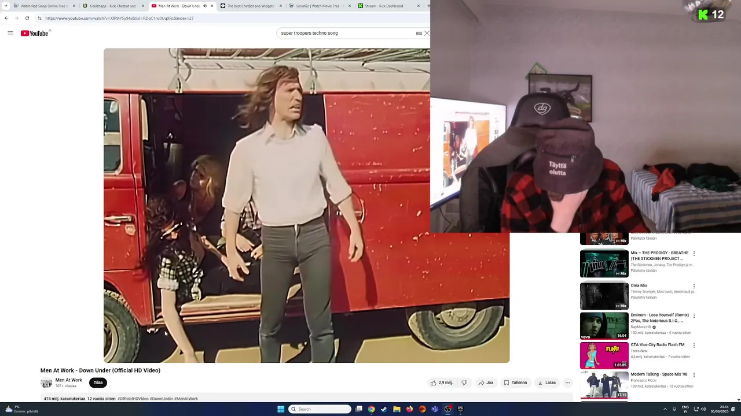
Task: Click the #DownUnder hashtag
Action: [162, 399]
